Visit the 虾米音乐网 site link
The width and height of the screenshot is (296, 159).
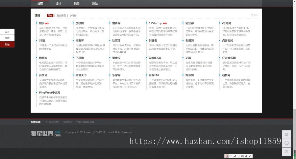(229, 58)
